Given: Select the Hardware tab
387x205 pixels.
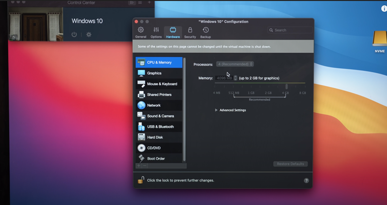Looking at the screenshot, I should pos(173,32).
